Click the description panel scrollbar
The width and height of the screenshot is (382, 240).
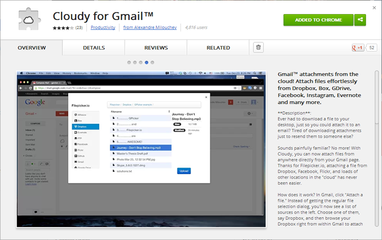(x=377, y=148)
